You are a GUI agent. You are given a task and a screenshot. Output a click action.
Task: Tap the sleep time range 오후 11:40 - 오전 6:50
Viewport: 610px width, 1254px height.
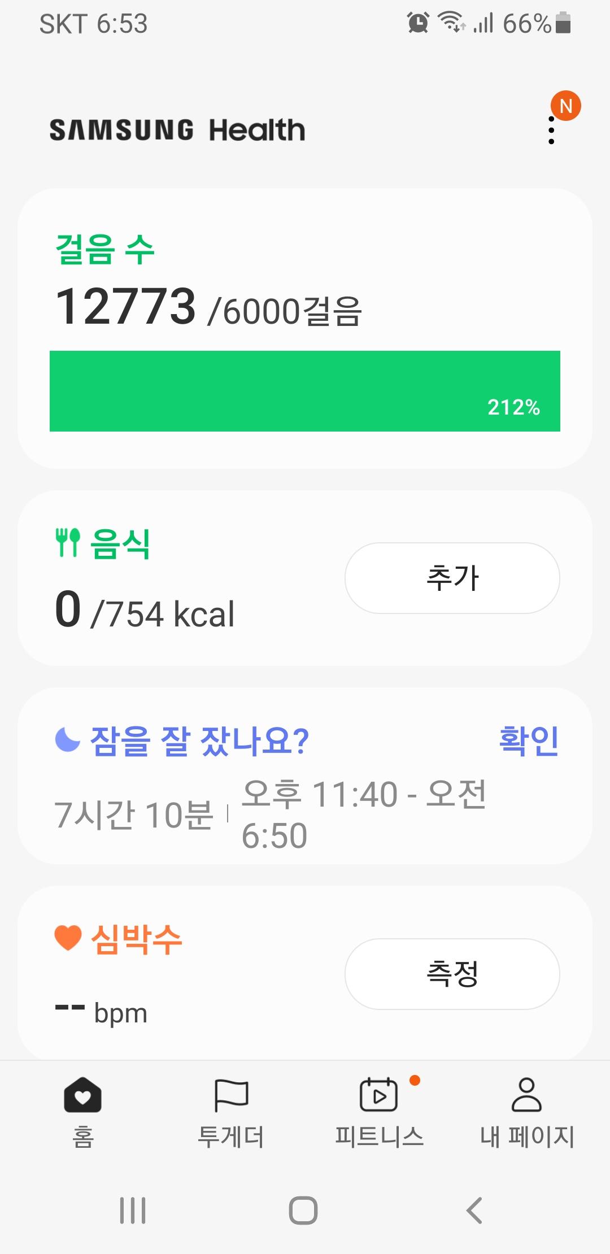coord(364,814)
